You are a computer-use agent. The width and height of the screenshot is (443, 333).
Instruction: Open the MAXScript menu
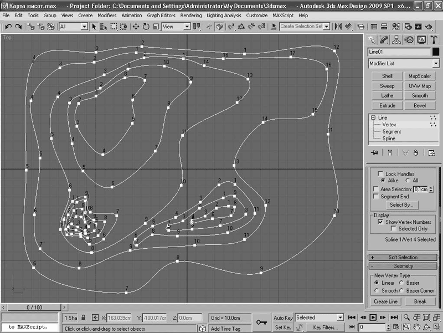click(x=283, y=16)
